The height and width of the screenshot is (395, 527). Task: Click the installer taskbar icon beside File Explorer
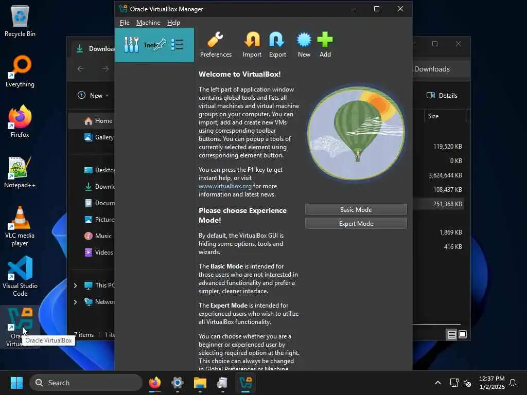pyautogui.click(x=222, y=383)
